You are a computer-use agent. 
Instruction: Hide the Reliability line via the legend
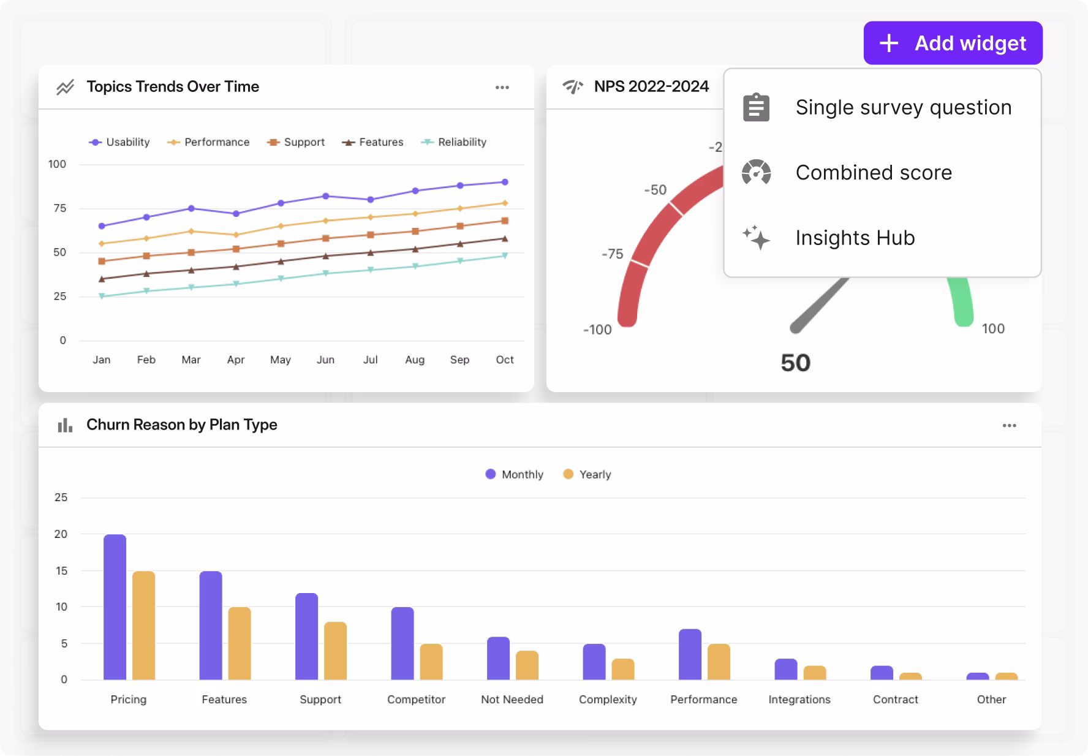click(454, 142)
